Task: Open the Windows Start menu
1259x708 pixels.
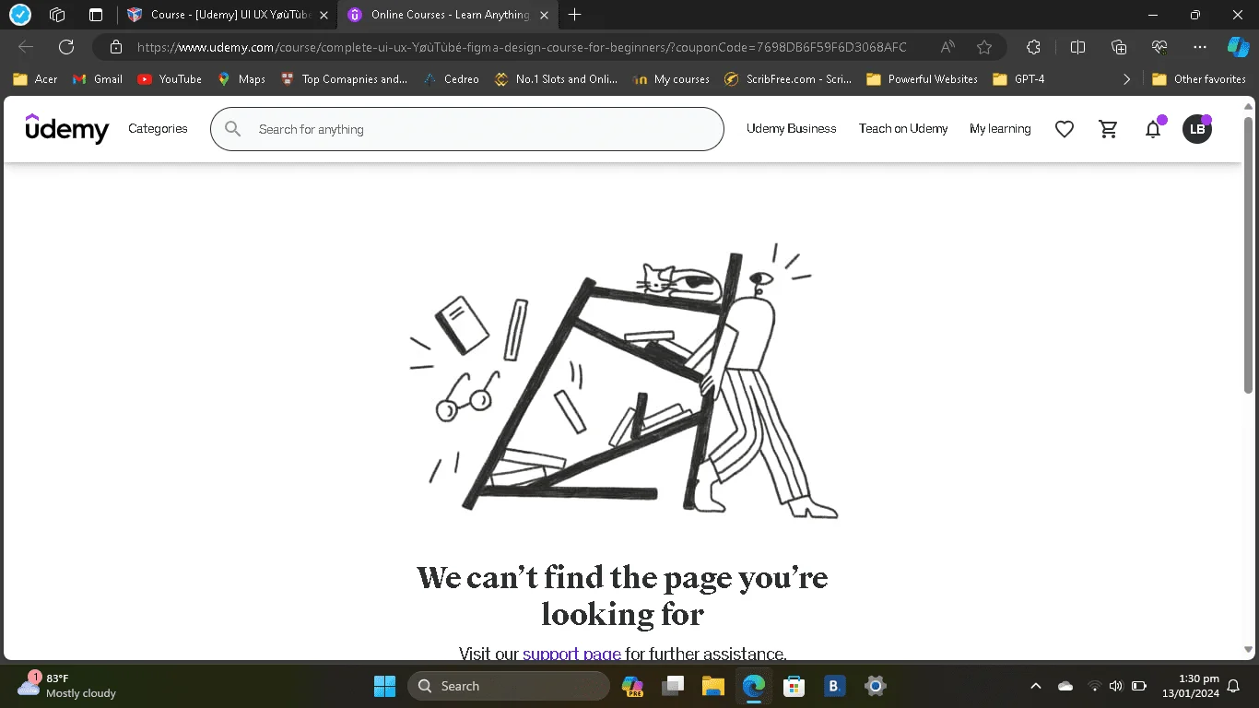Action: click(x=384, y=686)
